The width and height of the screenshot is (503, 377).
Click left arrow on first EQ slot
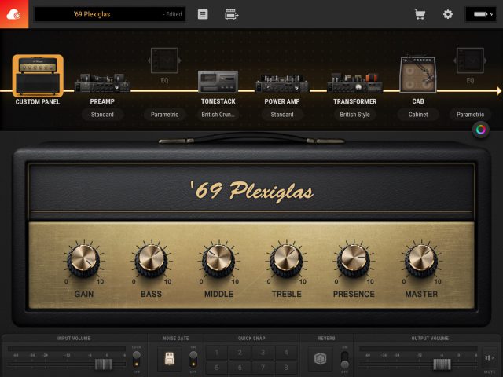pos(149,60)
